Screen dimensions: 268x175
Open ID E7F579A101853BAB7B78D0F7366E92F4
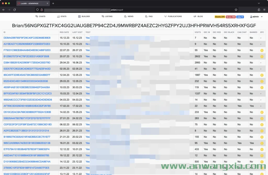26,149
